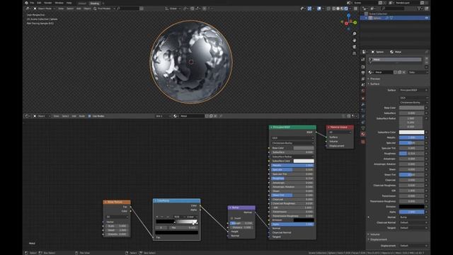Click the ColorRamp gradient bar
Viewport: 453px width, 255px height.
click(x=177, y=222)
